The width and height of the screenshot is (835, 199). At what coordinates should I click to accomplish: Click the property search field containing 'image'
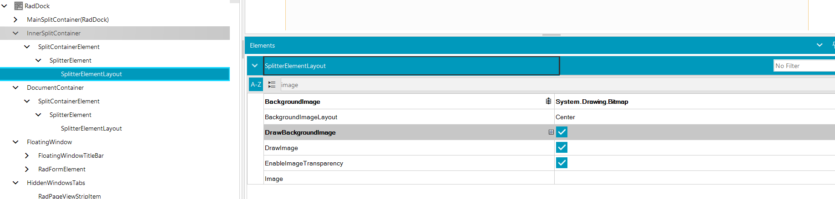click(410, 85)
